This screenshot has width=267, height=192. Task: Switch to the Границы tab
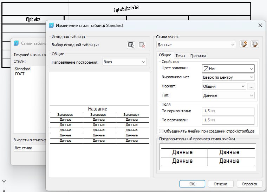tap(198, 56)
